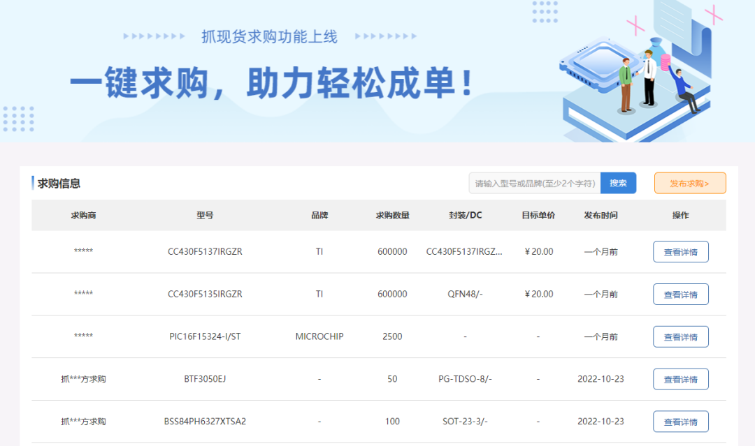Select the part number CC430F5137IRGZR
This screenshot has width=755, height=446.
coord(204,251)
